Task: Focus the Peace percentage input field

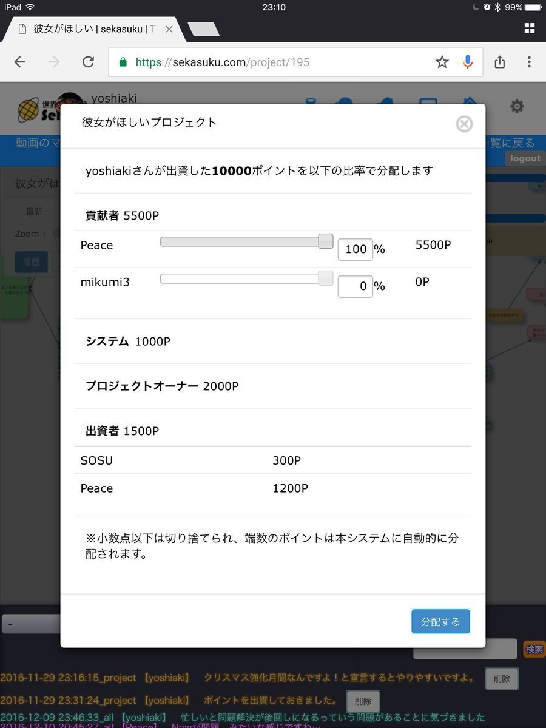Action: point(355,249)
